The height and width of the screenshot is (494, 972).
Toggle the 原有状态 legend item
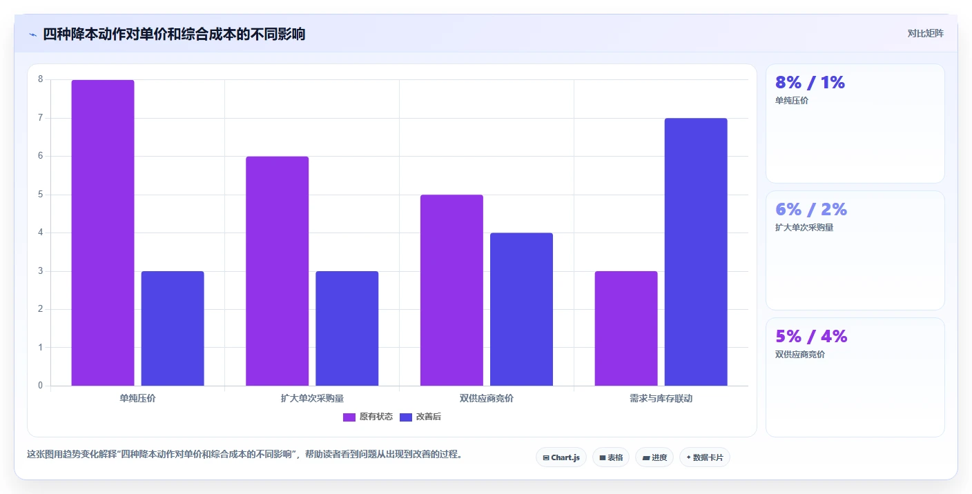pyautogui.click(x=368, y=417)
